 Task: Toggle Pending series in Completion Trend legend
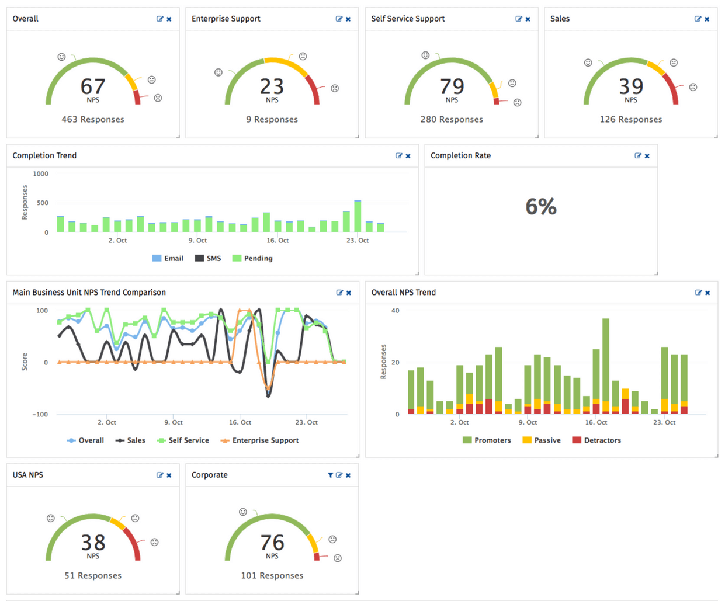pyautogui.click(x=252, y=258)
